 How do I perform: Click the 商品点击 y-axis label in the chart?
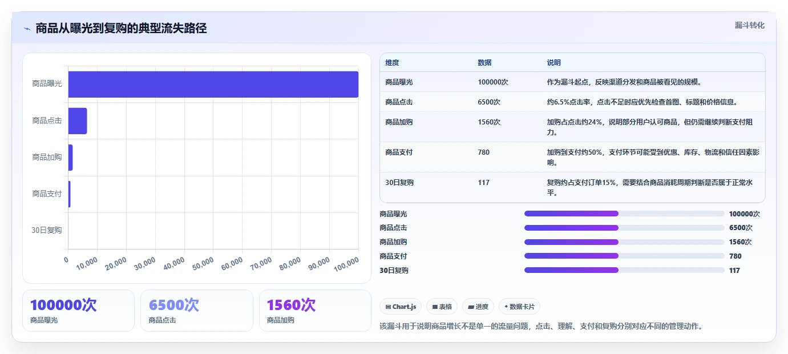(47, 121)
